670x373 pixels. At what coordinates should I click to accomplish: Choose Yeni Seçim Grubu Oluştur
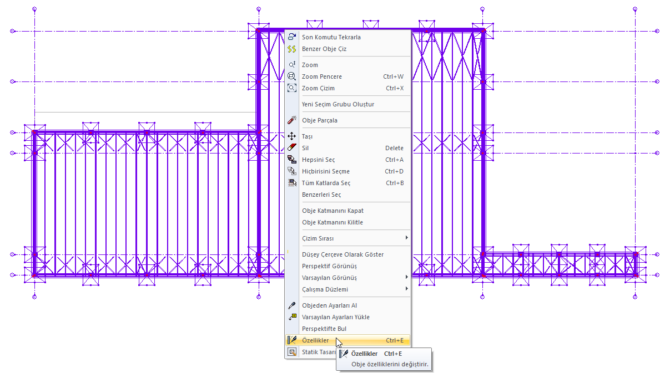(x=337, y=104)
